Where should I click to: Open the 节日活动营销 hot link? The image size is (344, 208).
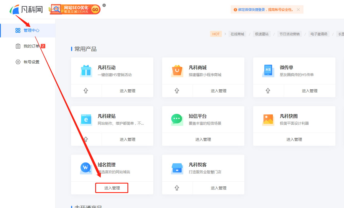(x=290, y=34)
